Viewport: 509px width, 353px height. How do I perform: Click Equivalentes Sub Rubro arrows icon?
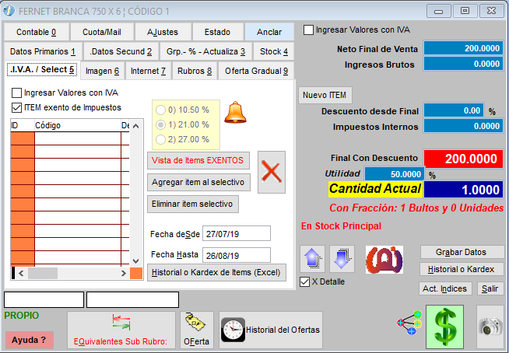point(121,322)
